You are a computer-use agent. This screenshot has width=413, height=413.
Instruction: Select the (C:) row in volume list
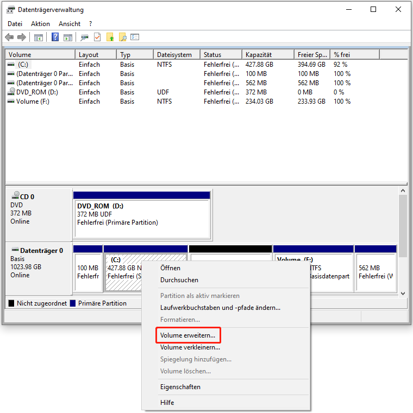click(206, 64)
